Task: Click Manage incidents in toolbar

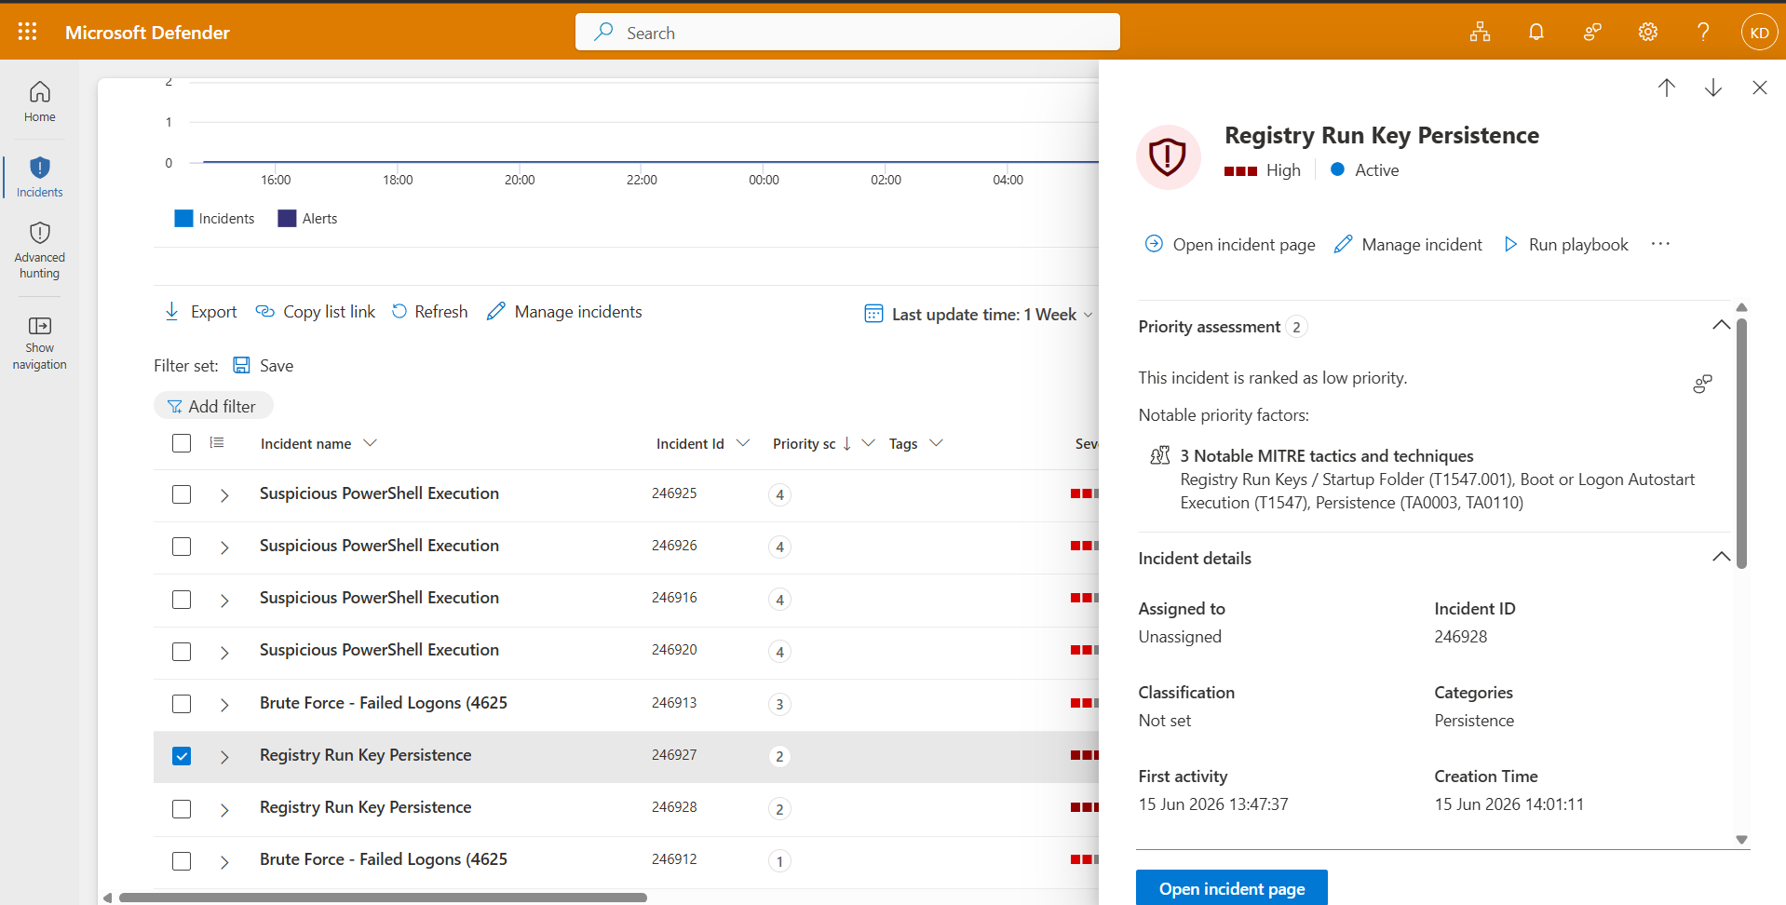Action: tap(564, 312)
